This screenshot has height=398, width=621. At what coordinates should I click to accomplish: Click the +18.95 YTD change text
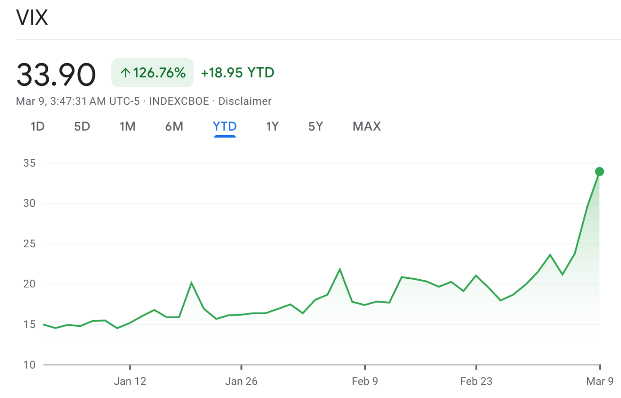click(237, 73)
